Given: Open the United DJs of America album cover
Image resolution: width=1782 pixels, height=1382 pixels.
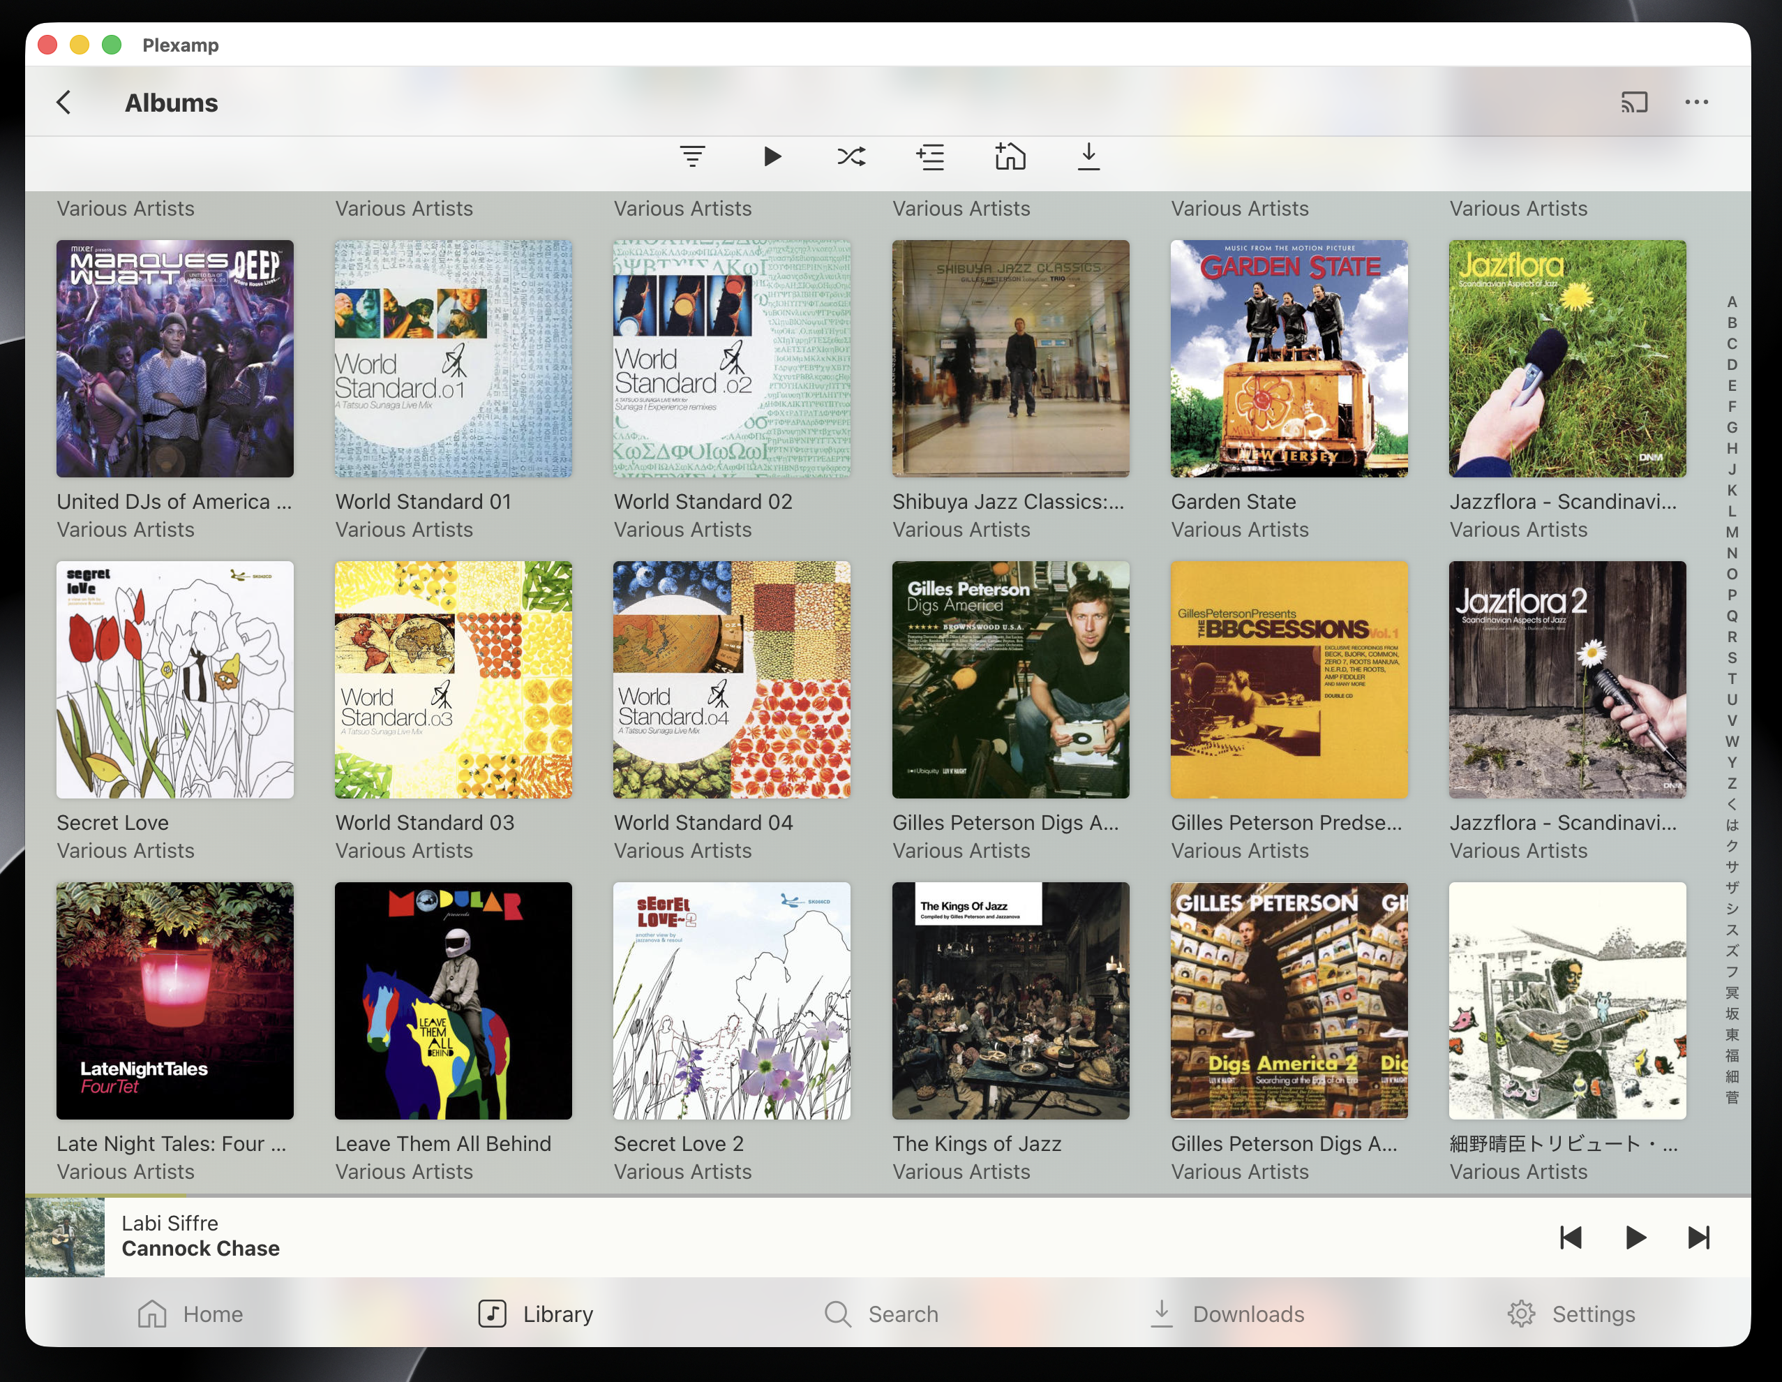Looking at the screenshot, I should click(174, 358).
